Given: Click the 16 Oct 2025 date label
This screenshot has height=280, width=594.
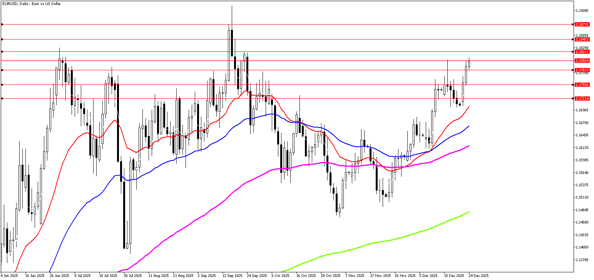Looking at the screenshot, I should tap(306, 276).
